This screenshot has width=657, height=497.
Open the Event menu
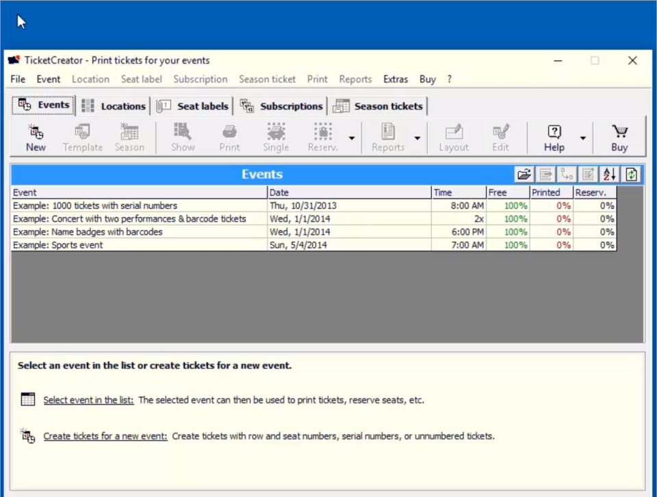click(x=48, y=79)
